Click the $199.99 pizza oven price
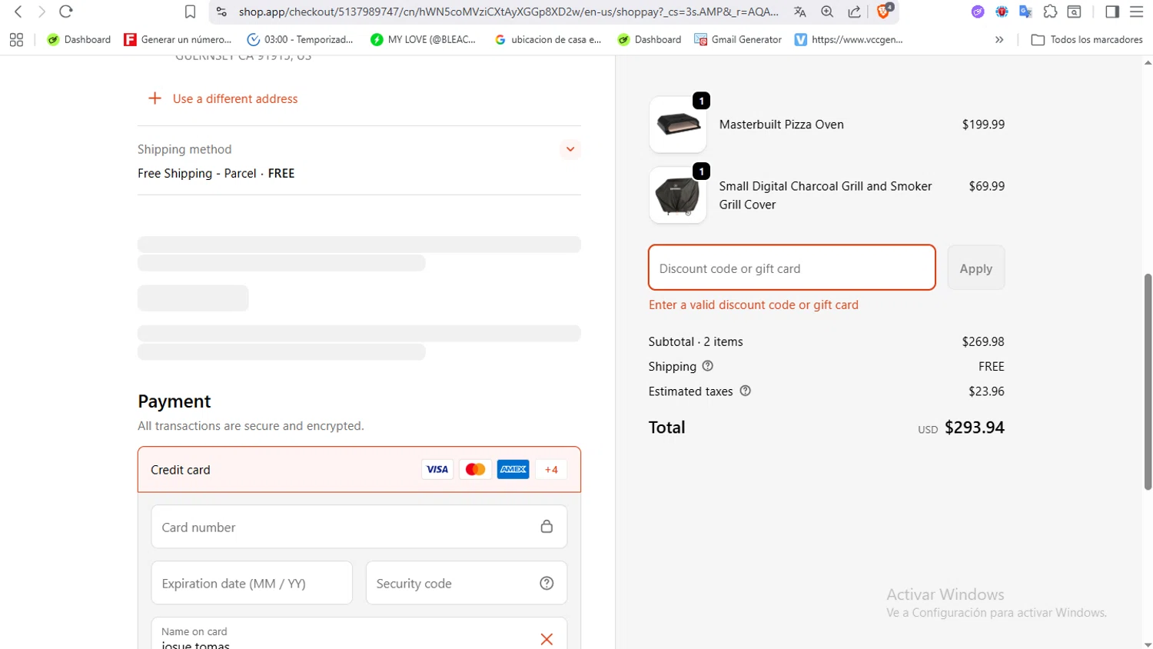Viewport: 1153px width, 649px height. pyautogui.click(x=983, y=125)
